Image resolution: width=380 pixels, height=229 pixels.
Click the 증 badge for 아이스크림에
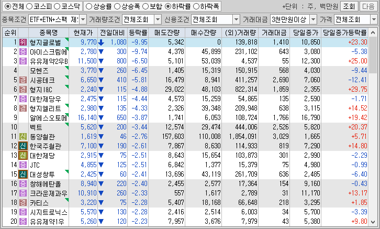pos(23,52)
